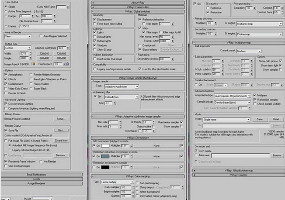Open Image sampler Type dropdown
This screenshot has height=200, width=285.
pos(122,86)
